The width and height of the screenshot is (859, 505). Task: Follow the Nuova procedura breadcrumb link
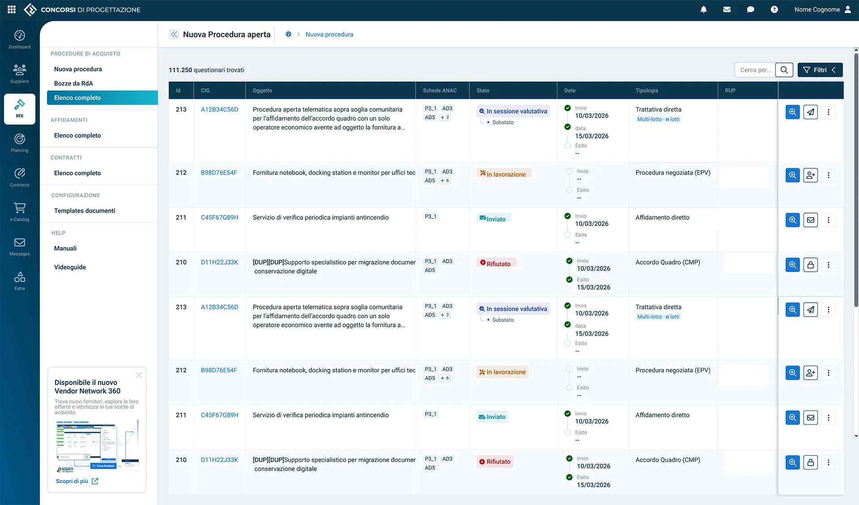coord(329,34)
